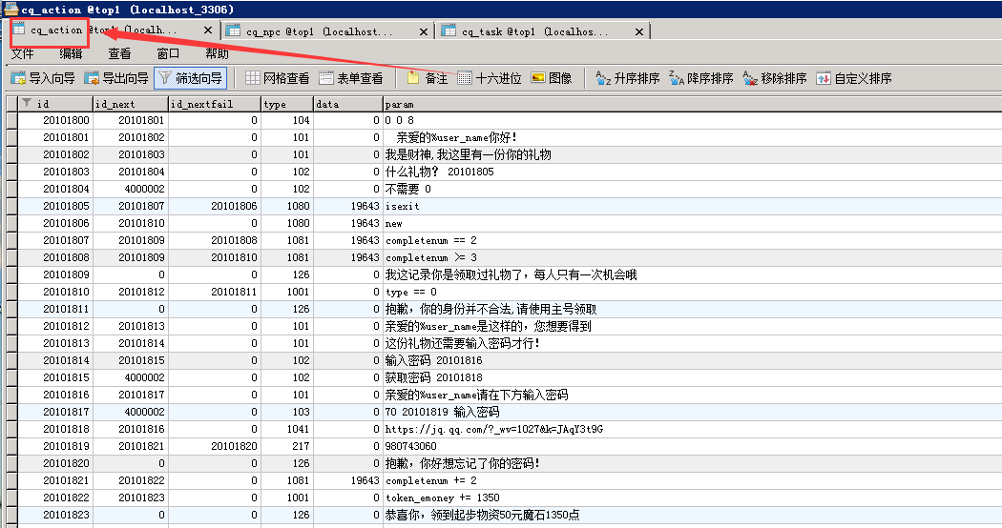1002x528 pixels.
Task: Toggle the 筛选向导 filter wizard
Action: (x=190, y=78)
